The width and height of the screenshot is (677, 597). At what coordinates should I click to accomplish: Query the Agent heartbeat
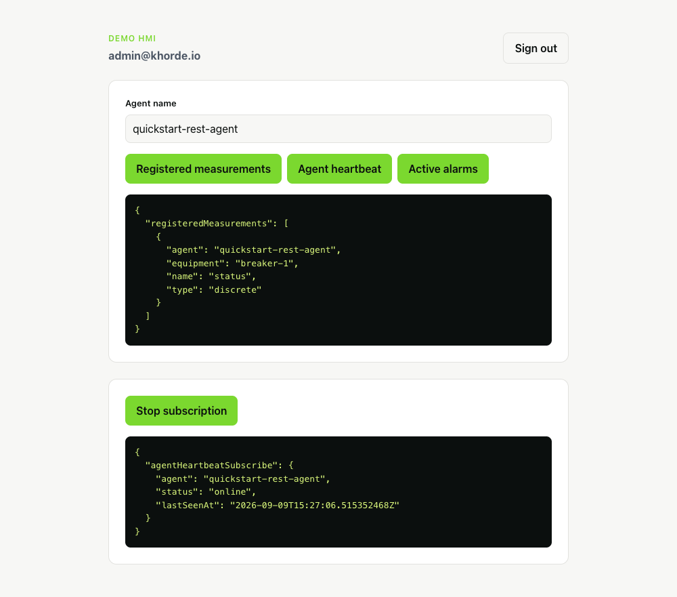339,169
